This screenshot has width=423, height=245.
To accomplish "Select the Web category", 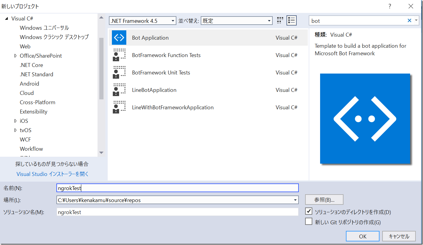I will click(x=25, y=47).
